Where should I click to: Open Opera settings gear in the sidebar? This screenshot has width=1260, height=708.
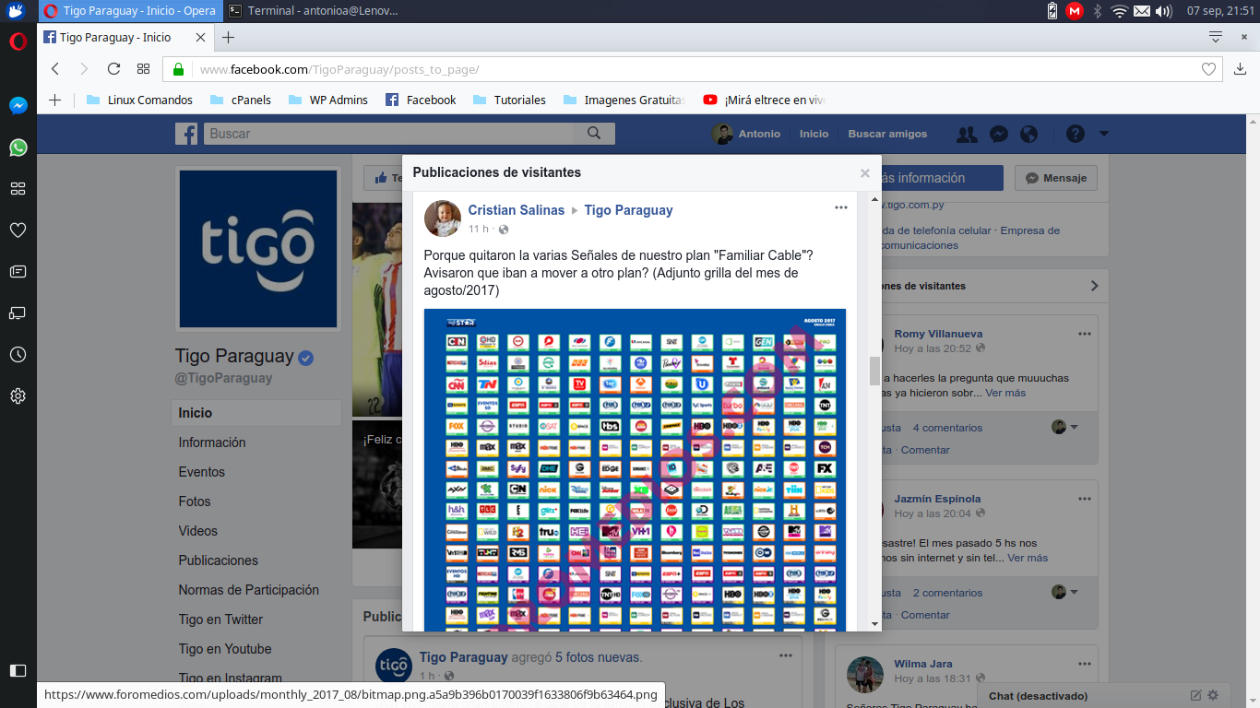pyautogui.click(x=18, y=396)
